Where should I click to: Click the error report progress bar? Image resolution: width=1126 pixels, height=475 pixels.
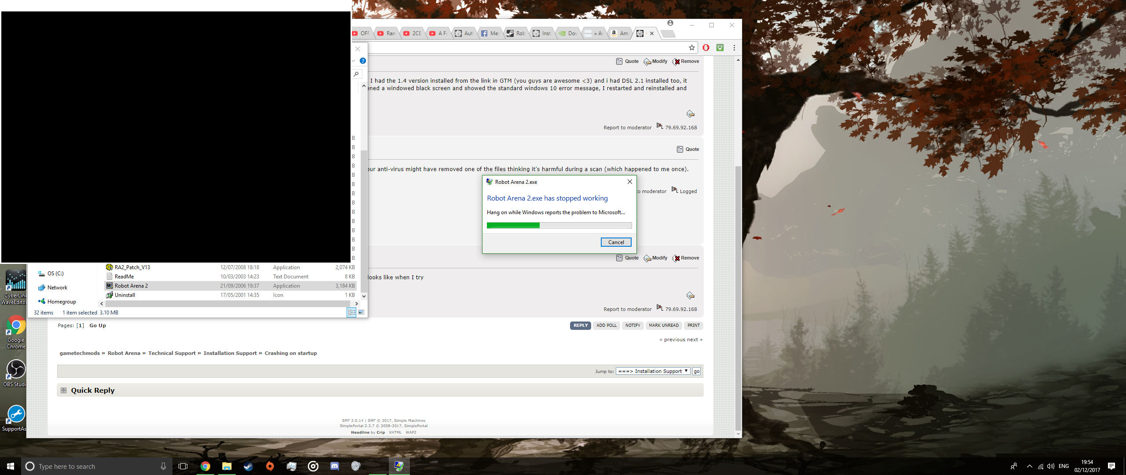559,226
